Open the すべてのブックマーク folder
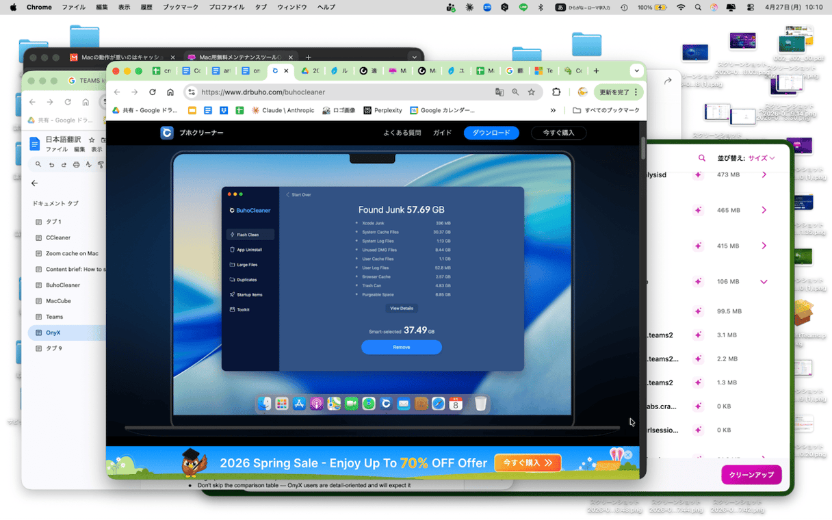Screen dimensions: 832x520 coord(606,110)
